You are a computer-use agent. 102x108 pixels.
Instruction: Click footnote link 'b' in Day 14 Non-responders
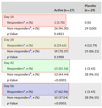point(31,27)
